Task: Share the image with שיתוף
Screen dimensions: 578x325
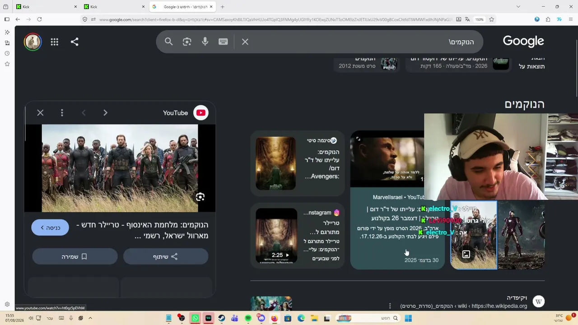Action: [166, 256]
